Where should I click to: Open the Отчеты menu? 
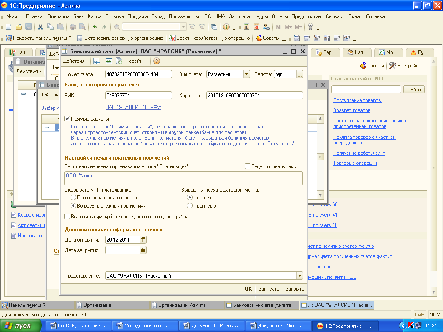[x=280, y=16]
